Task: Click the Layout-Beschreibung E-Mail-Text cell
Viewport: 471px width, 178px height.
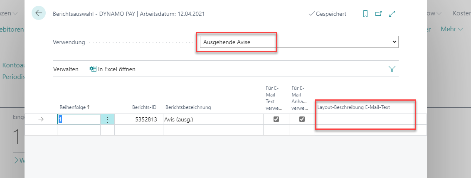Action: [x=366, y=119]
